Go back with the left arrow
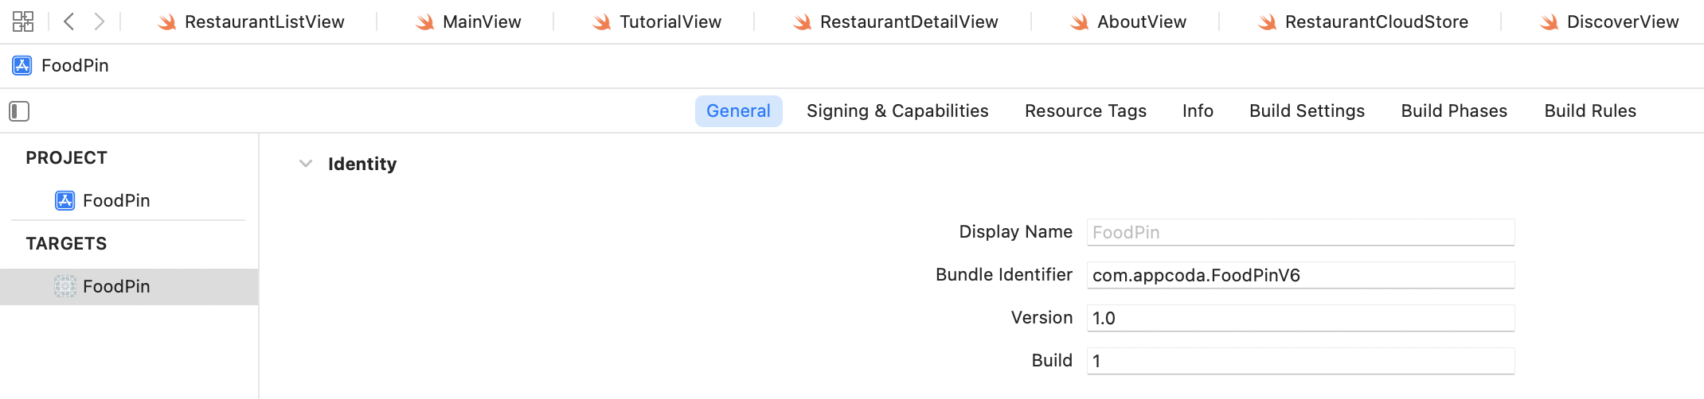The image size is (1704, 399). click(x=69, y=21)
